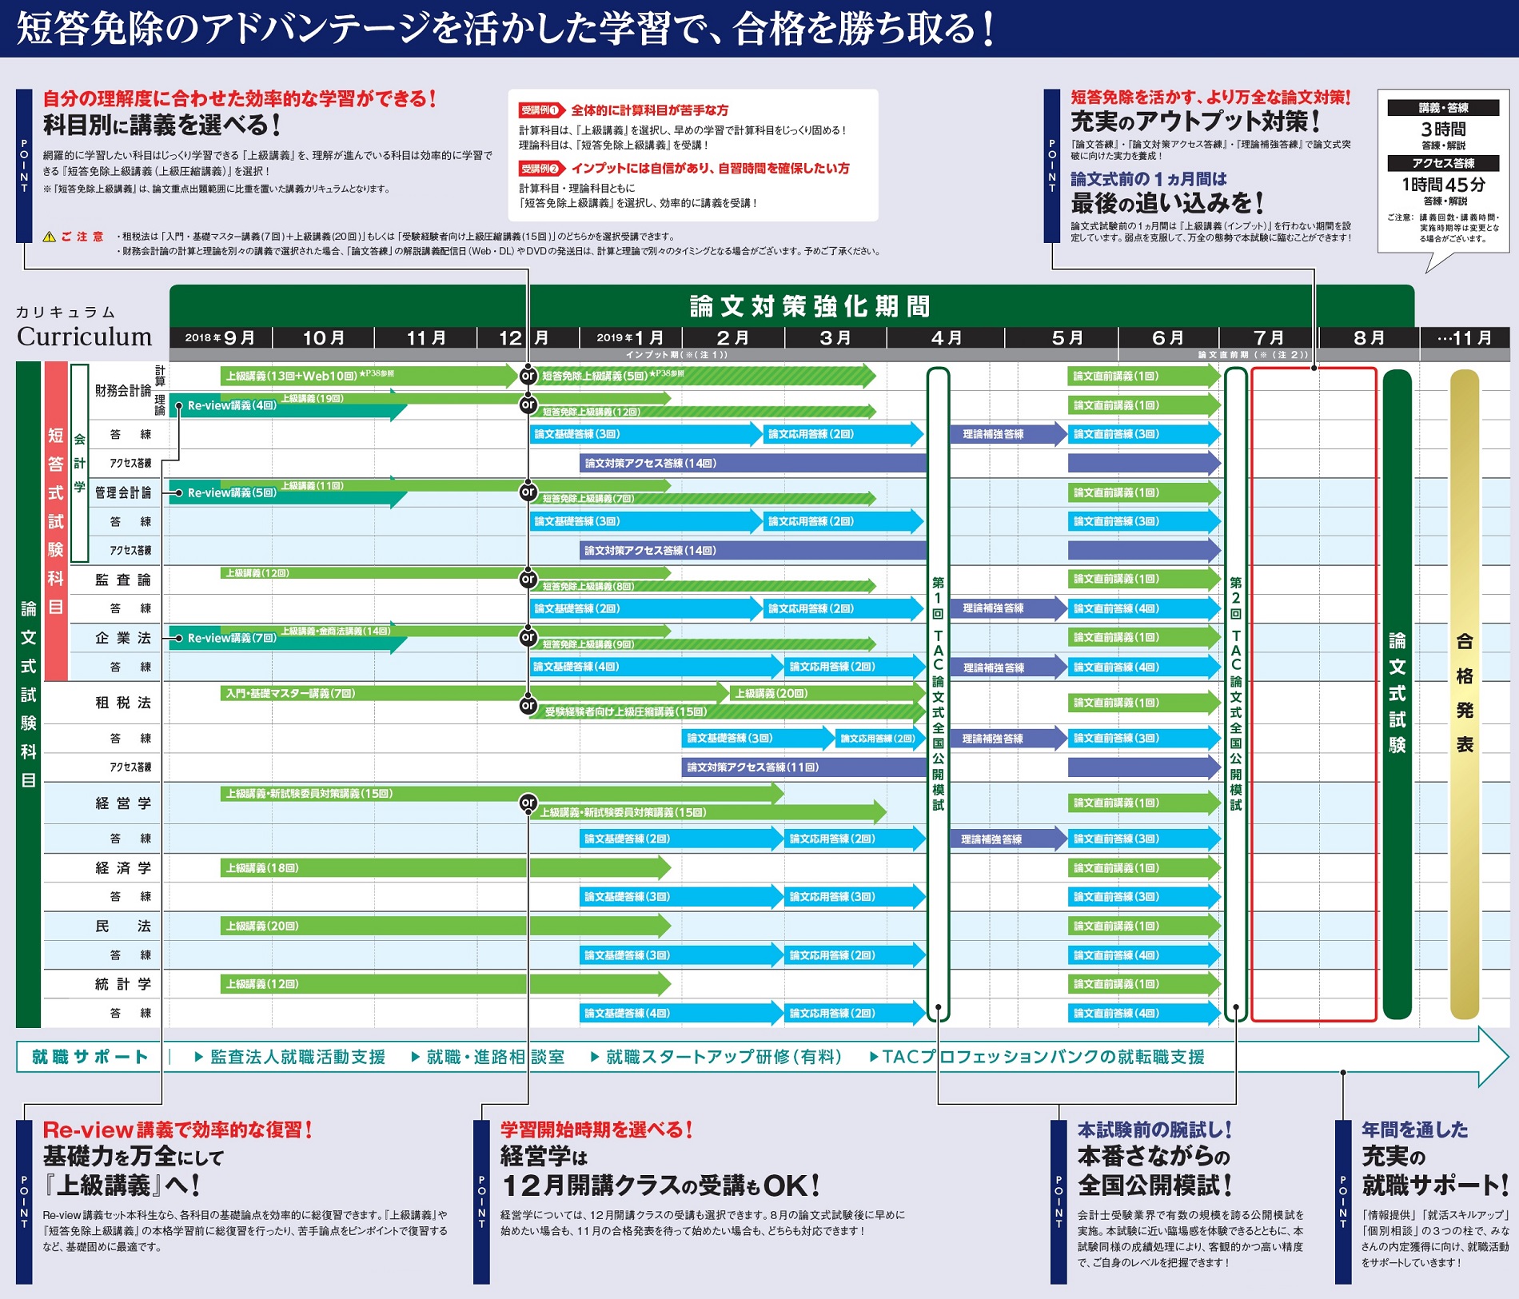The width and height of the screenshot is (1519, 1299).
Task: Click the 'or' circle in 租税法 row
Action: click(x=528, y=706)
